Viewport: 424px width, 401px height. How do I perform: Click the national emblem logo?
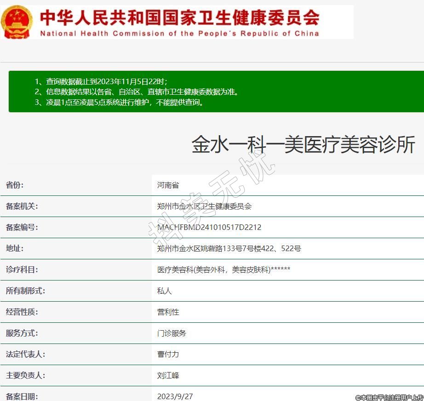click(17, 21)
